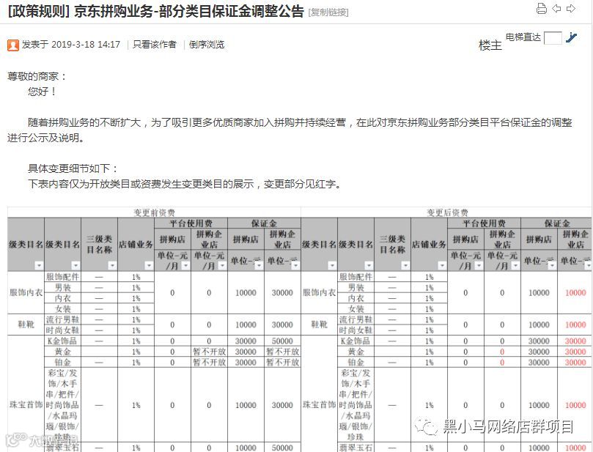Select 服饰内衣 category cell in 变更前资费 table
This screenshot has height=452, width=593.
pos(26,292)
